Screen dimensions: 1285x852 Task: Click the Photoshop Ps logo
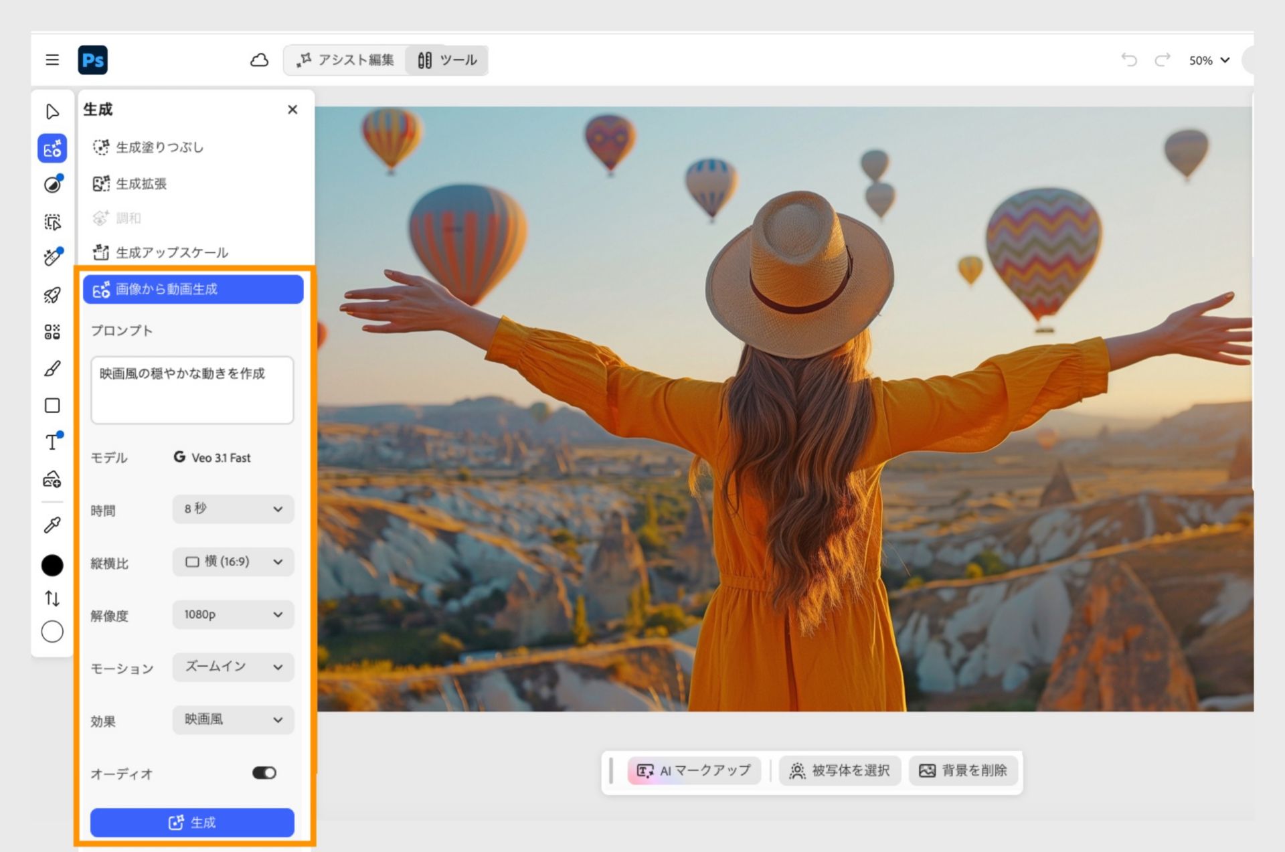[92, 60]
